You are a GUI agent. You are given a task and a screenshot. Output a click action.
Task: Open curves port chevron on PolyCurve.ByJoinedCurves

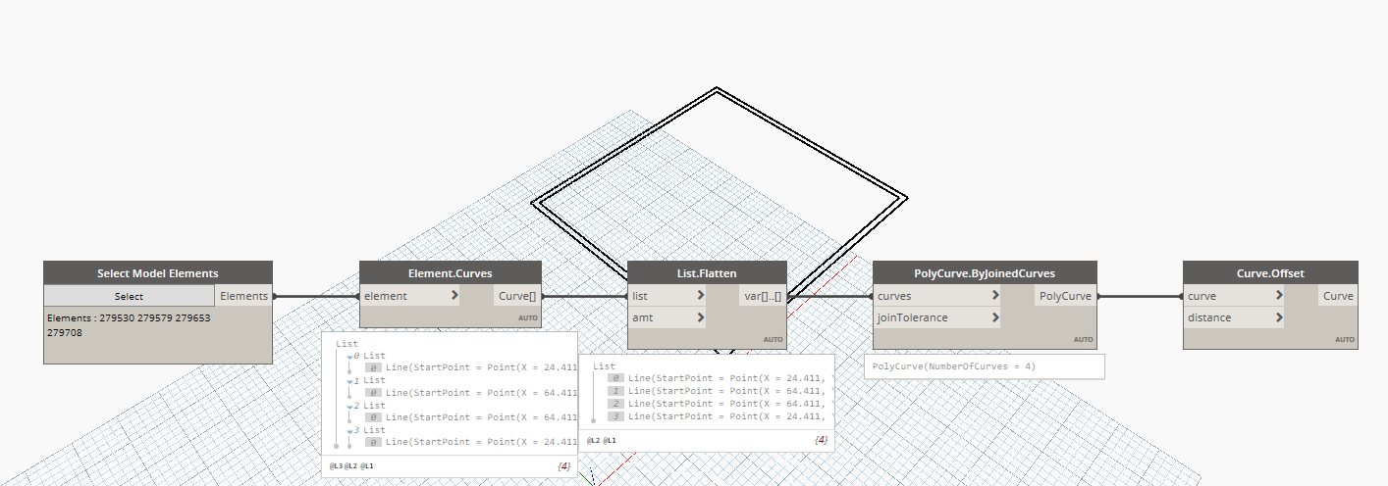(995, 296)
